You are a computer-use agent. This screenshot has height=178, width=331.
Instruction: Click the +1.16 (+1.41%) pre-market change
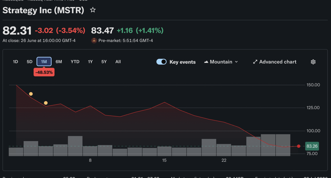140,31
